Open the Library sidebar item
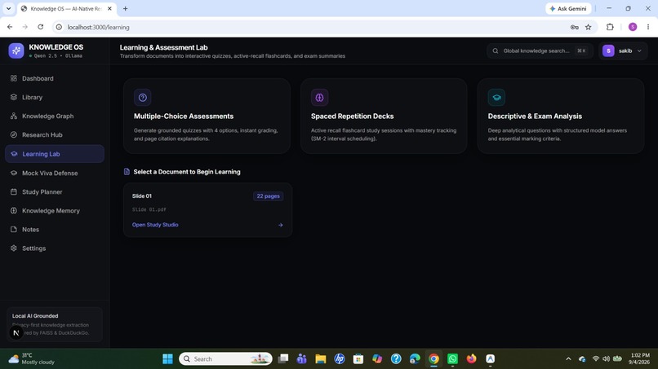This screenshot has width=658, height=369. pos(55,97)
